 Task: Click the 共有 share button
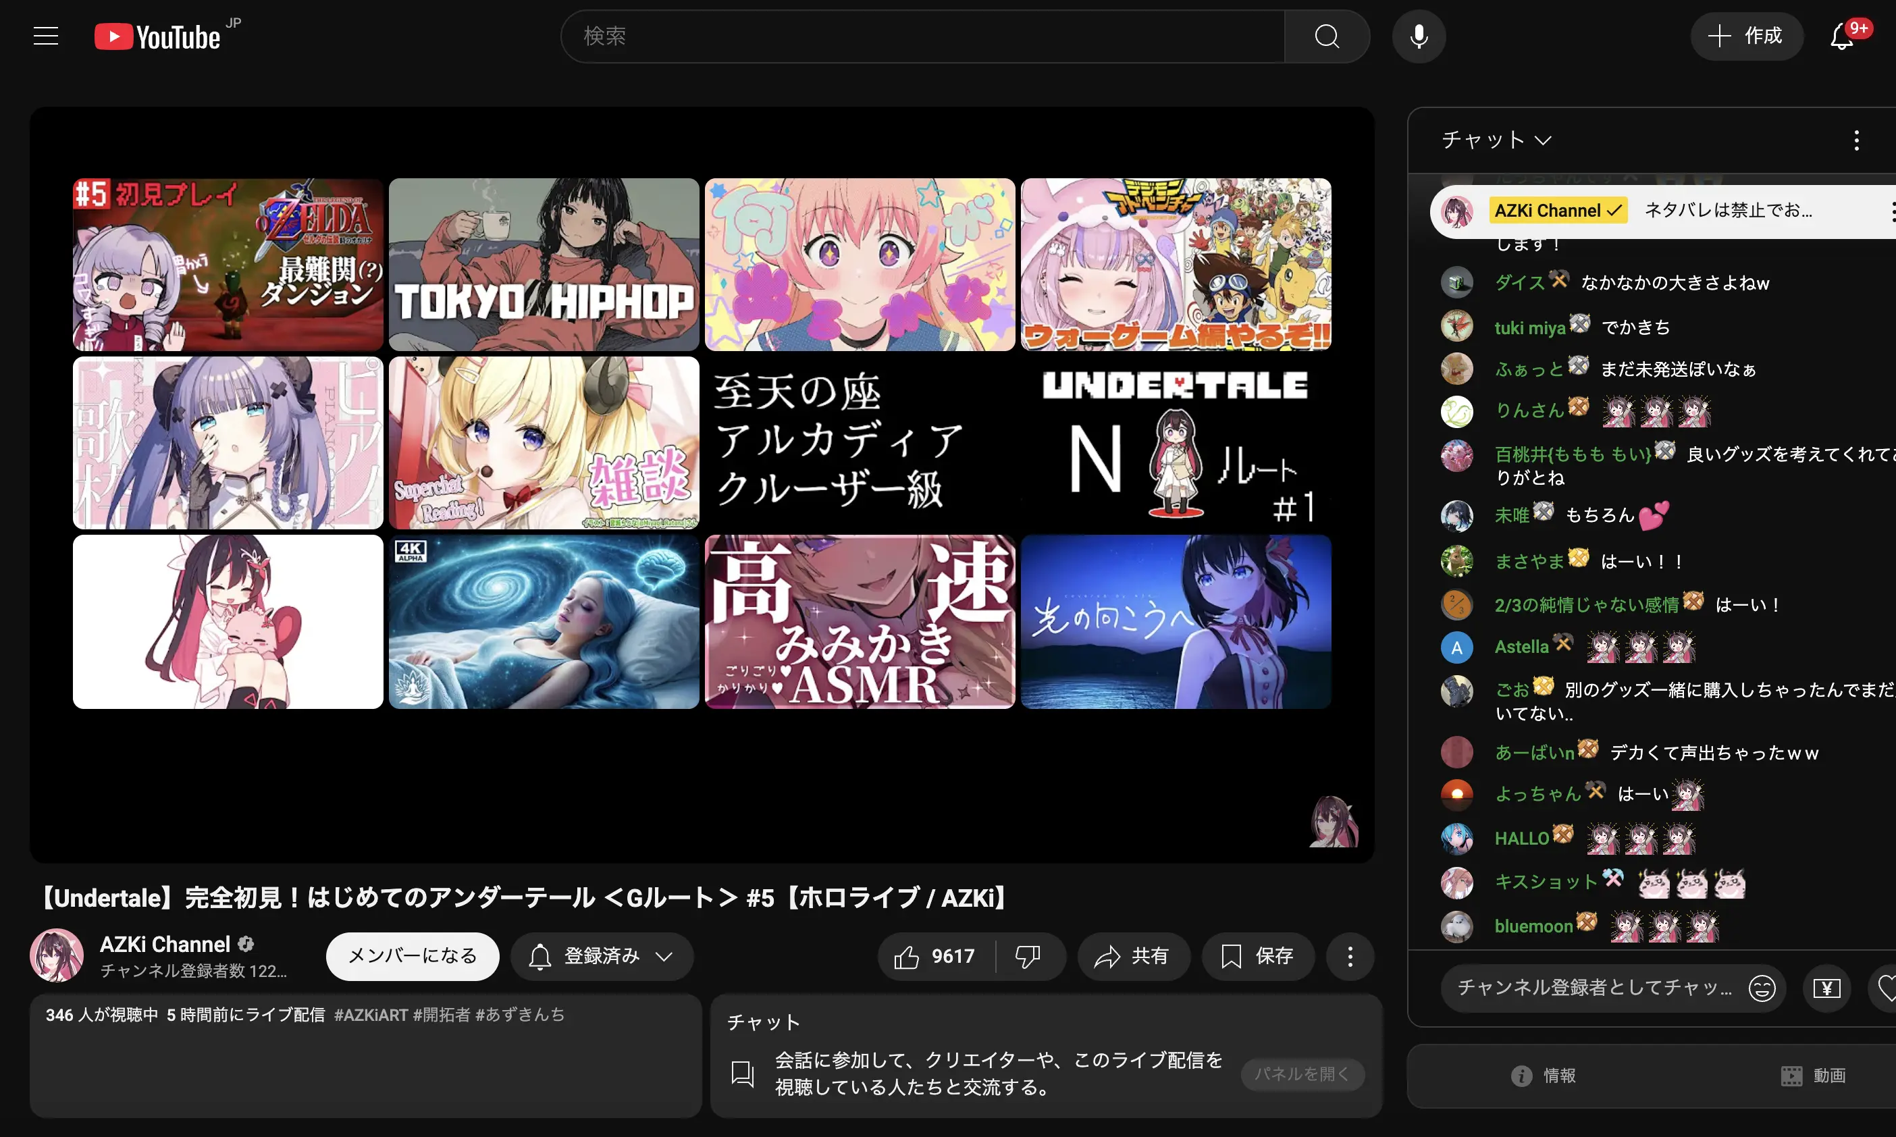(x=1134, y=956)
